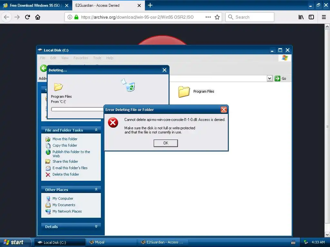Open the Edit menu in Local Disk window
This screenshot has width=330, height=247.
pyautogui.click(x=53, y=58)
